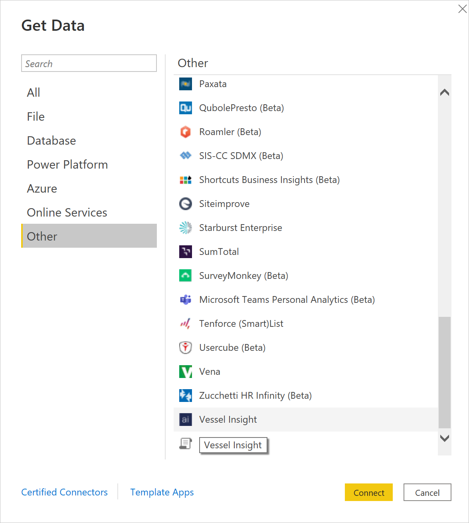
Task: Click the Shortcuts Business Insights icon
Action: (186, 180)
